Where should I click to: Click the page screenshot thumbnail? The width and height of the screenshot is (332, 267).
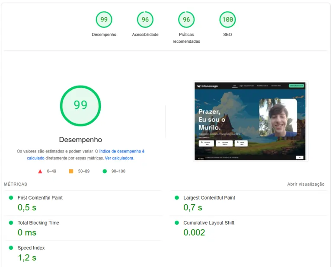point(250,121)
